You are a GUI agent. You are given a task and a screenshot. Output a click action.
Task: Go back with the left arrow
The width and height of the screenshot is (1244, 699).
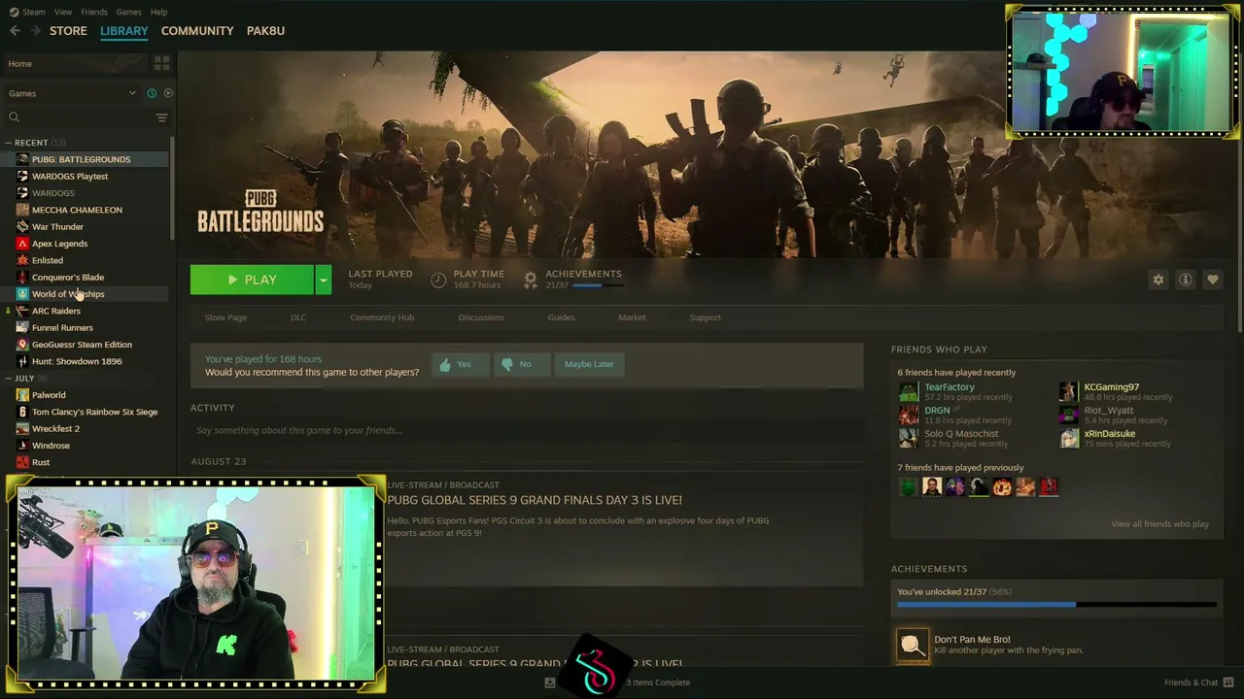coord(15,31)
